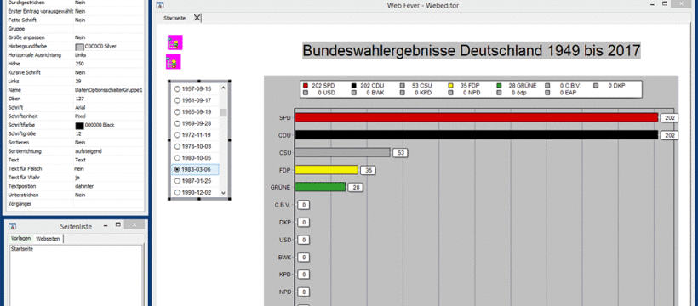The height and width of the screenshot is (306, 698).
Task: Edit the Links value 29
Action: click(78, 82)
